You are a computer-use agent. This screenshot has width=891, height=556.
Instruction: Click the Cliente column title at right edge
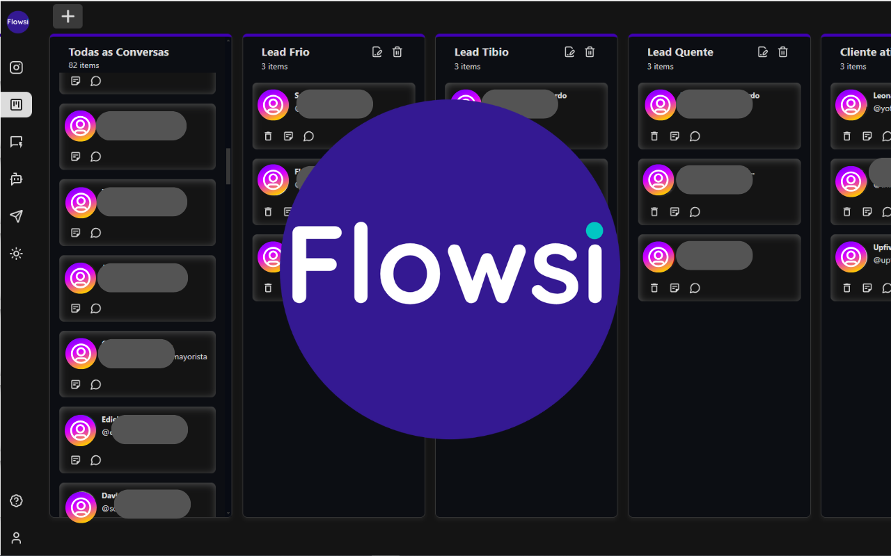click(x=865, y=52)
